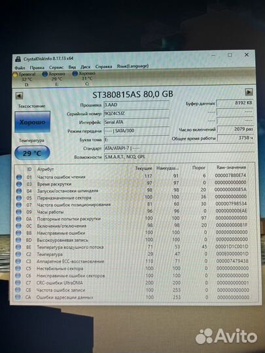
Task: Select the Температура воздушного потока attribute name
Action: [x=70, y=247]
